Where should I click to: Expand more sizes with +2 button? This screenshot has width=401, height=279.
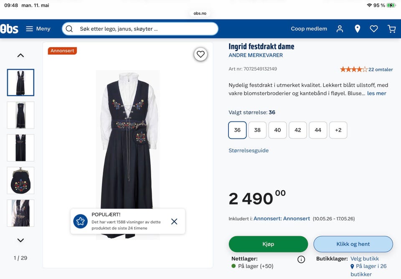tap(338, 130)
